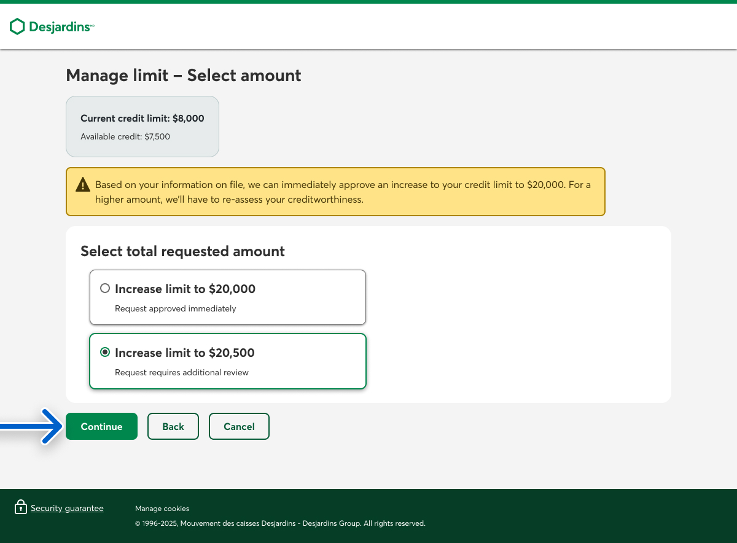Screen dimensions: 737x543
Task: Click the padlock icon in footer
Action: [x=21, y=507]
